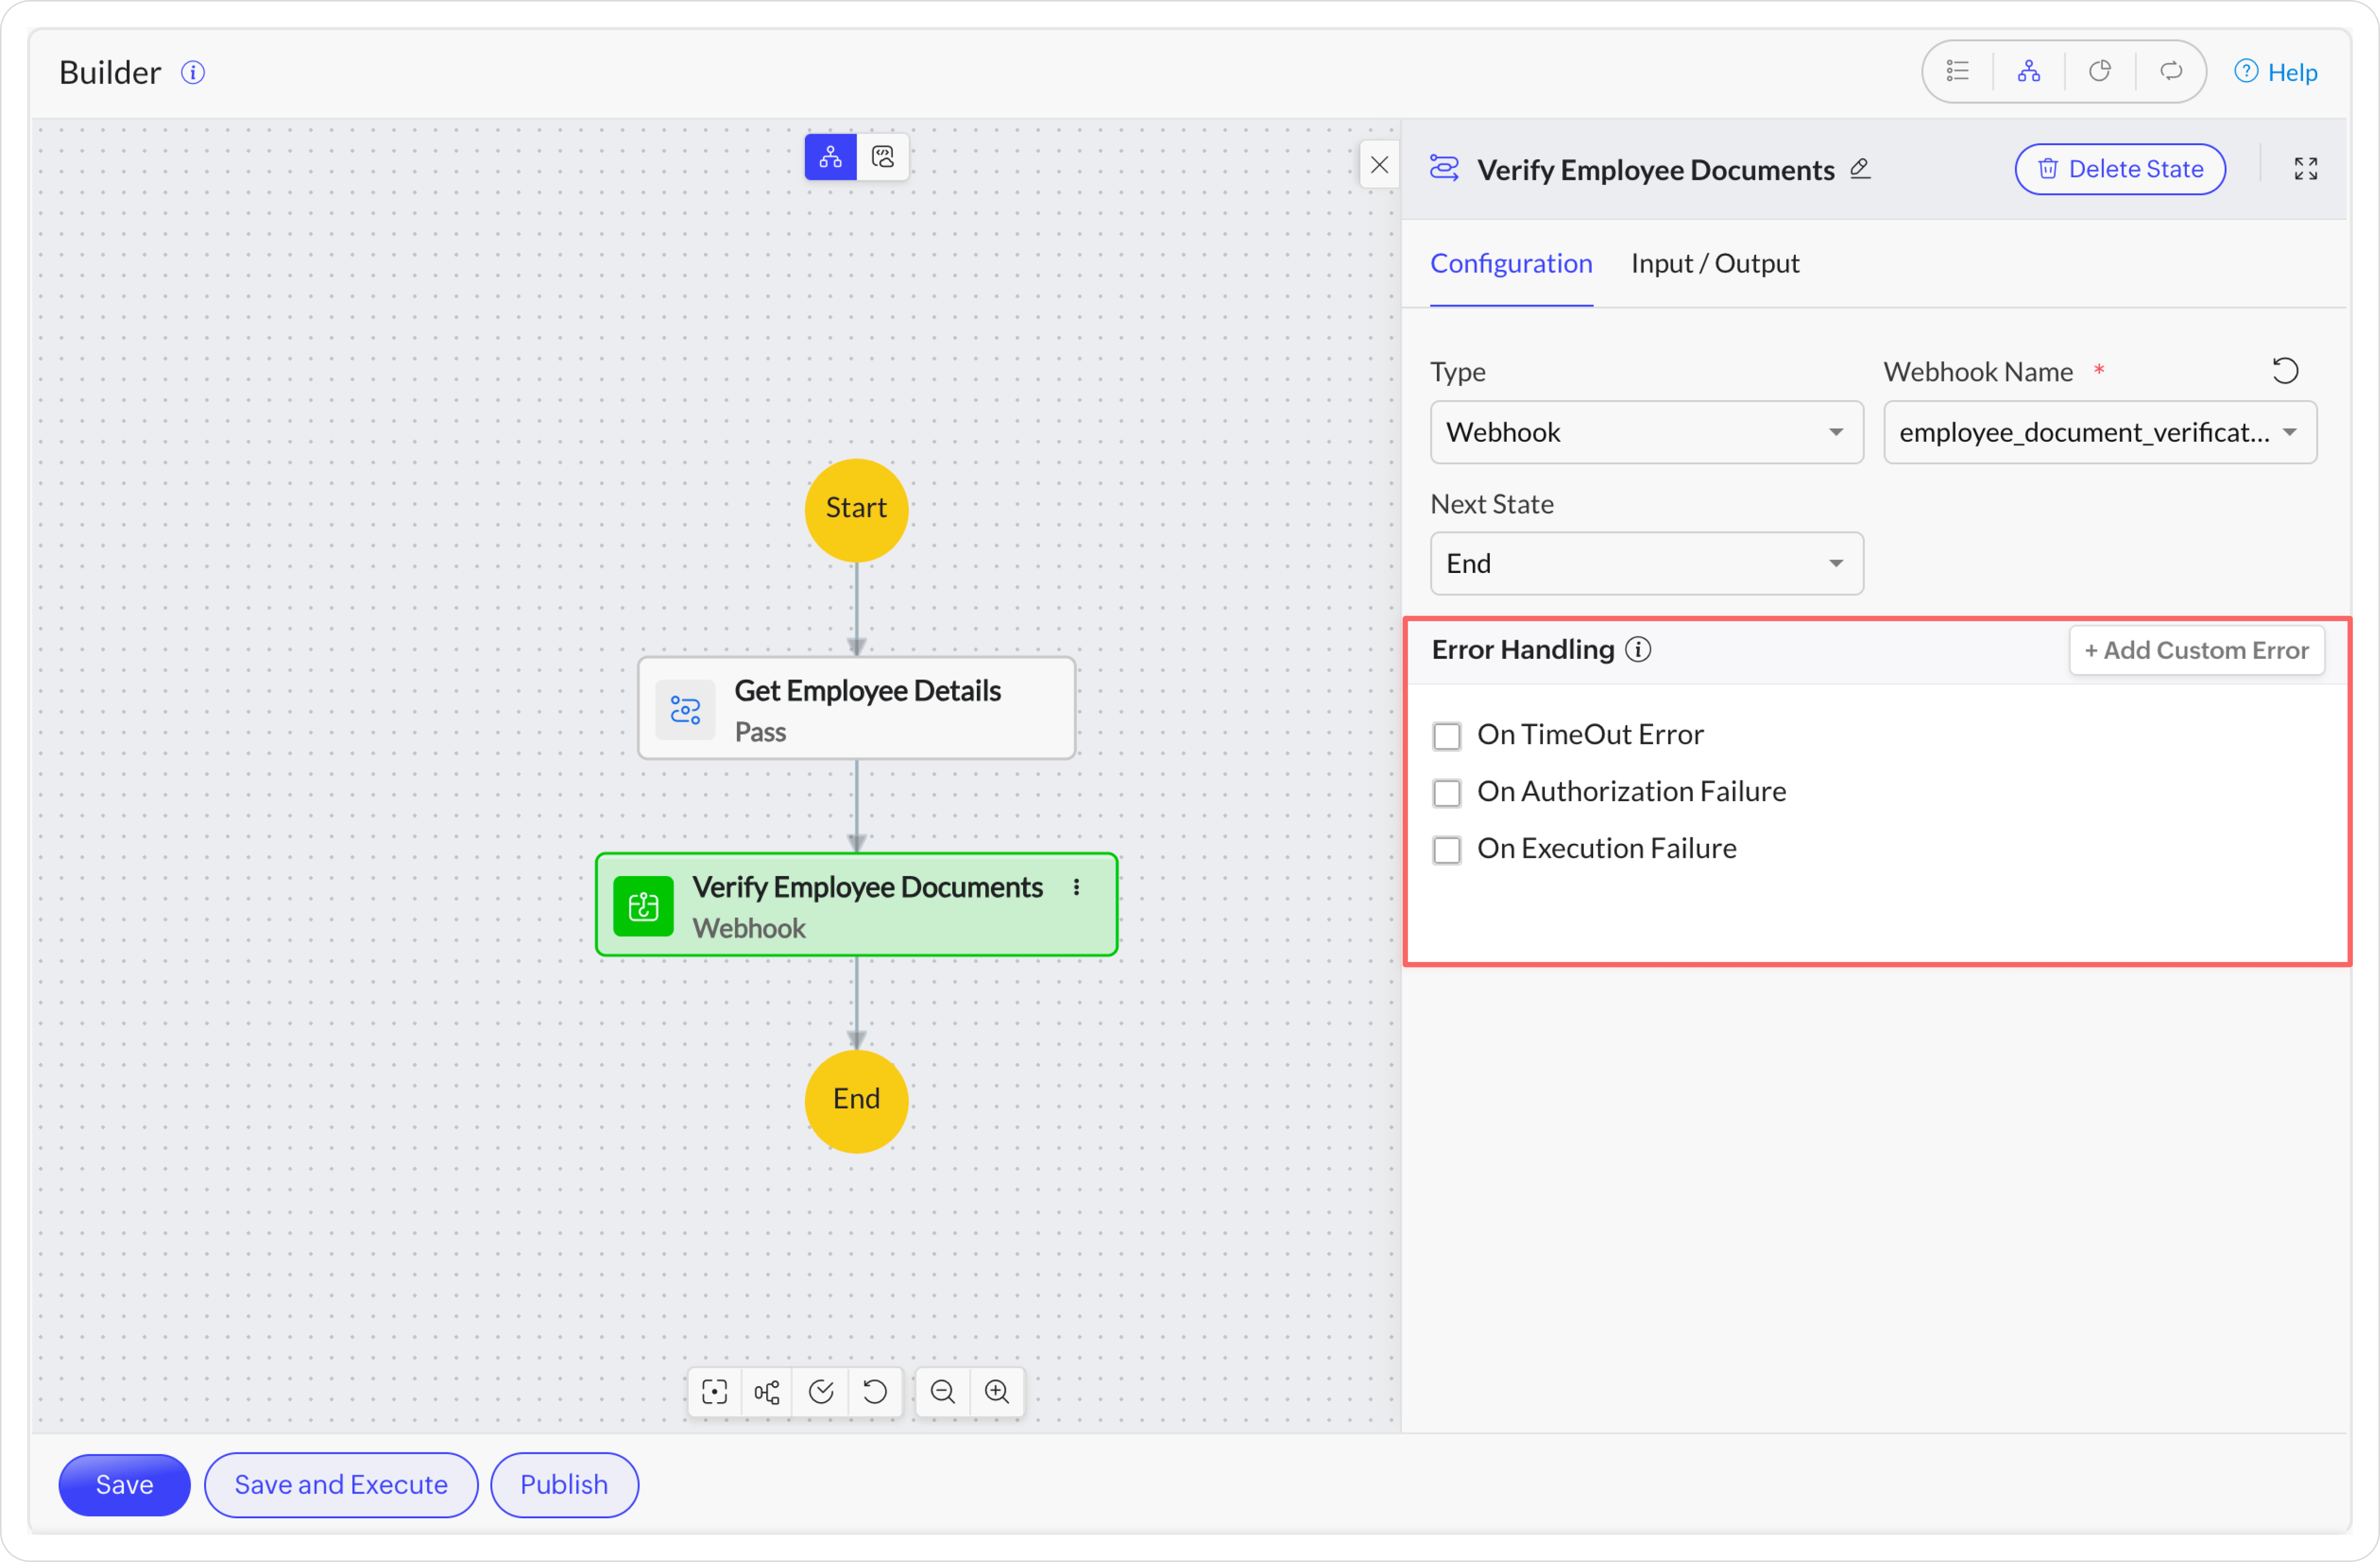Screen dimensions: 2380x1562
Task: Click the fit-to-screen canvas icon
Action: point(714,1391)
